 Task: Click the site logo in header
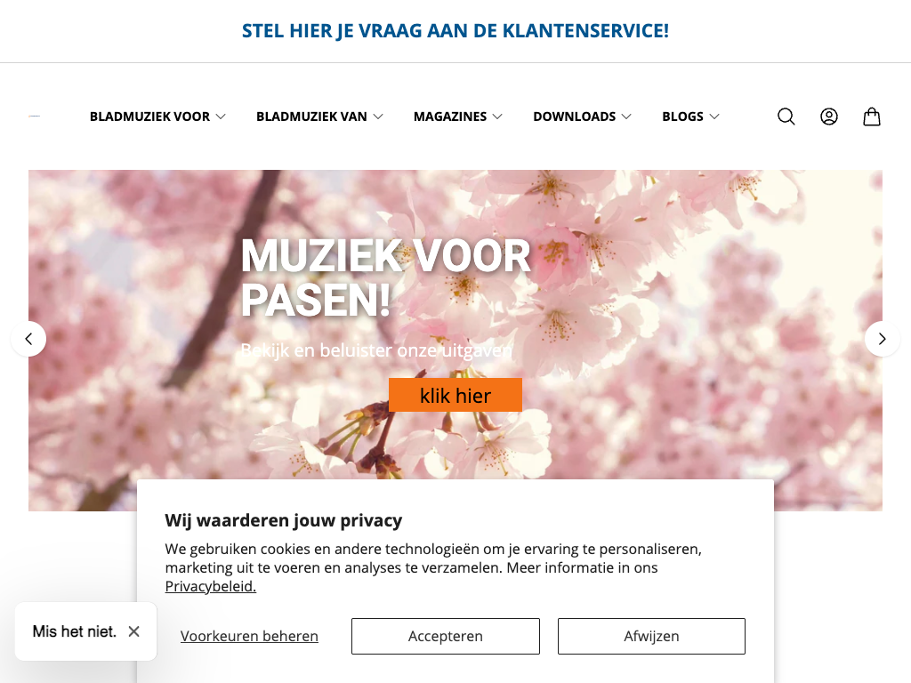point(35,117)
